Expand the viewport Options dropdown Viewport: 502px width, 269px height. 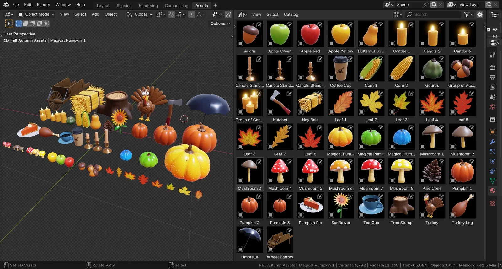220,24
